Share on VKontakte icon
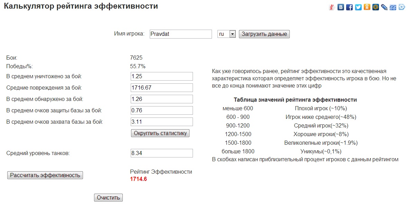This screenshot has width=407, height=205. click(x=341, y=7)
